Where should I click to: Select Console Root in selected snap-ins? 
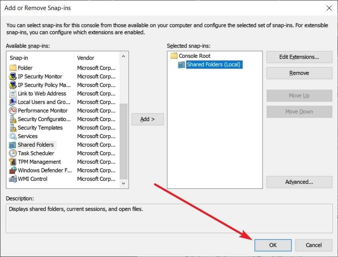tap(194, 56)
